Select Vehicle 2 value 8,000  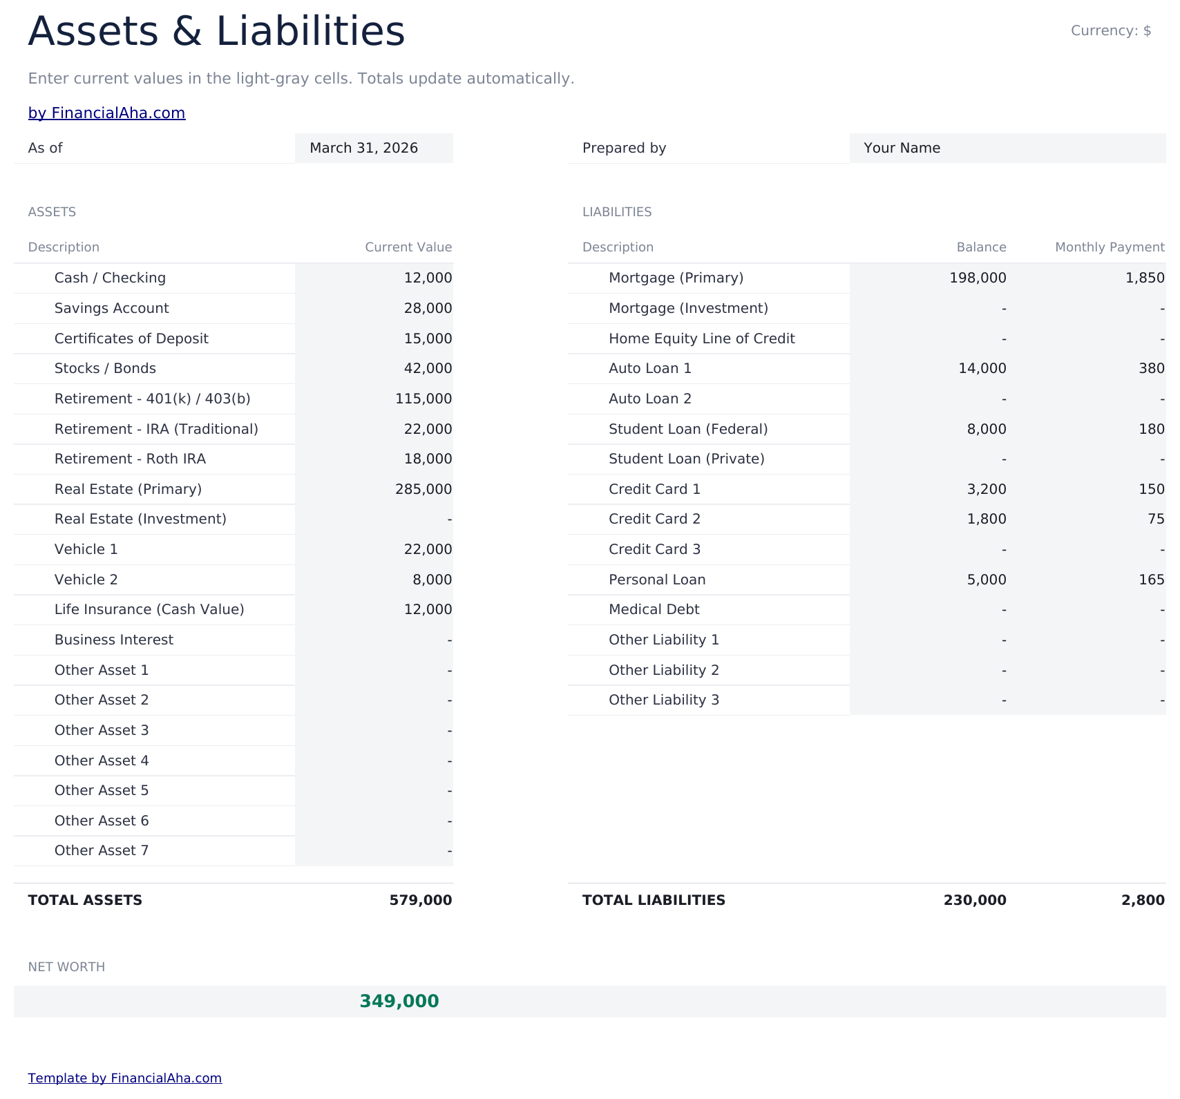pos(374,580)
